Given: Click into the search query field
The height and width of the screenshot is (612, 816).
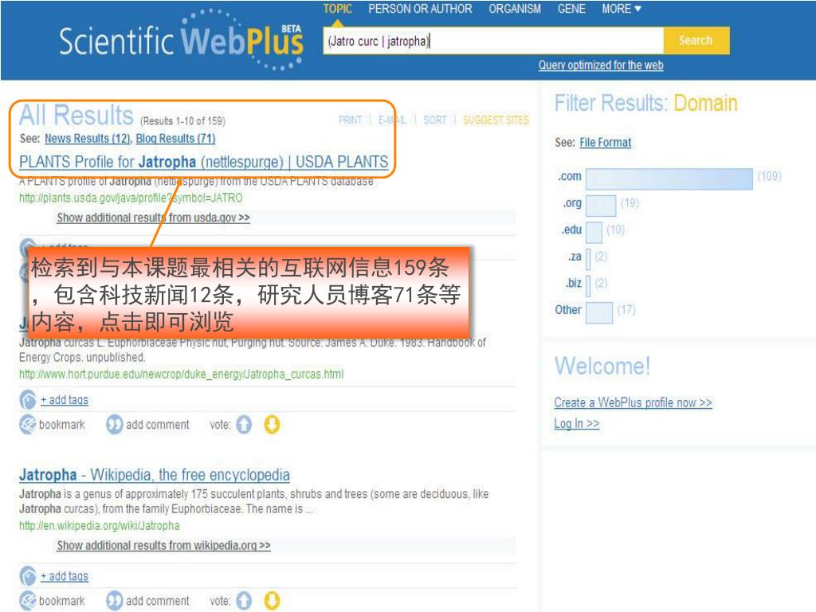Looking at the screenshot, I should 492,41.
